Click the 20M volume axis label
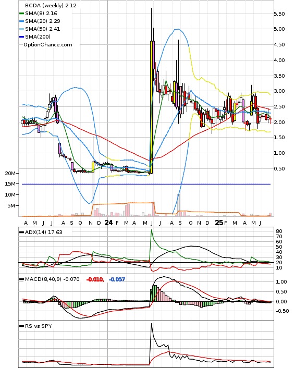The image size is (295, 368). click(10, 173)
